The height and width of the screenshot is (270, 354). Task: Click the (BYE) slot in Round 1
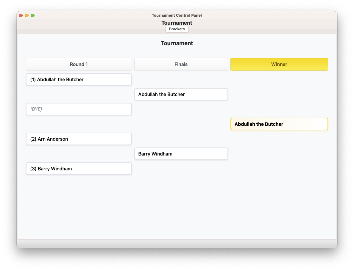[x=79, y=109]
